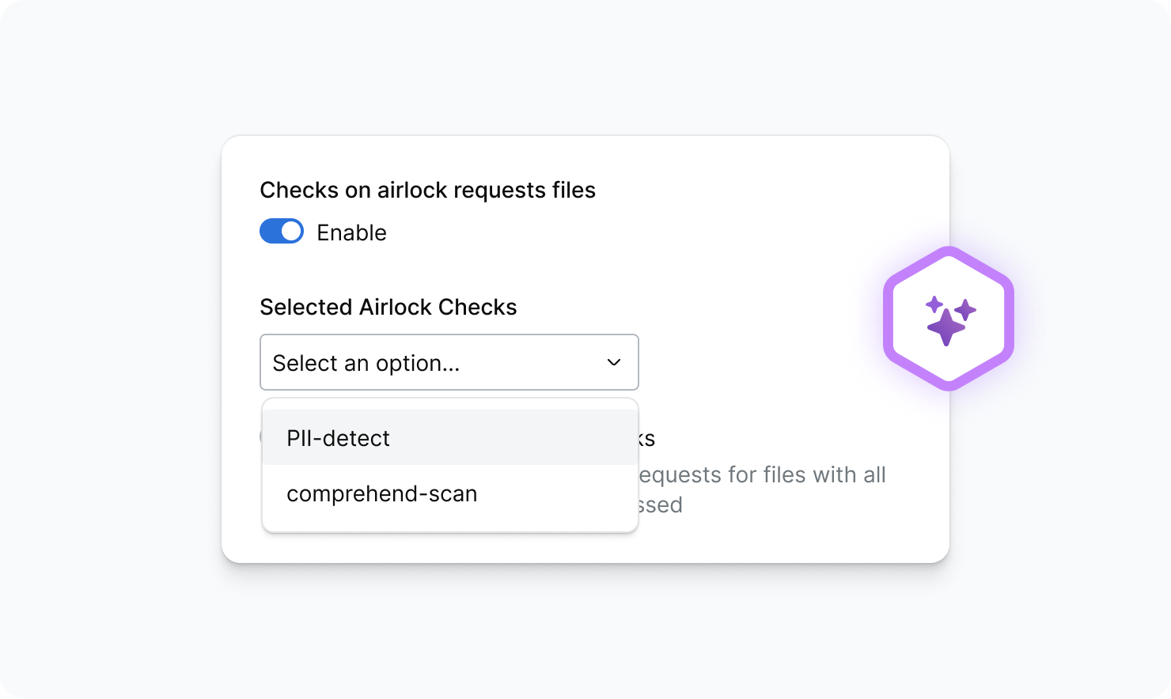This screenshot has width=1171, height=699.
Task: Click the small top-right sparkle star
Action: (x=965, y=309)
